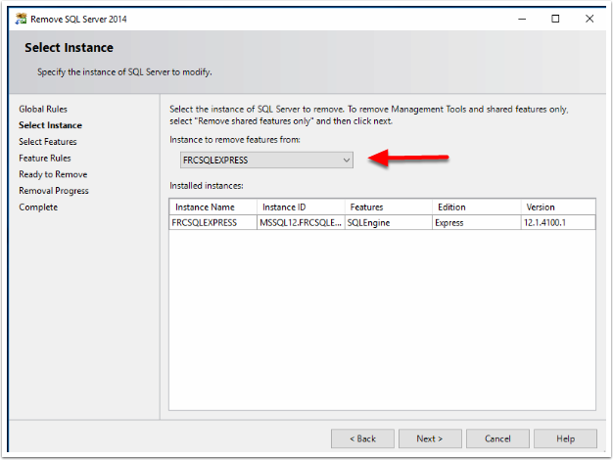The width and height of the screenshot is (613, 460).
Task: Click the Instance ID column header
Action: click(x=301, y=207)
